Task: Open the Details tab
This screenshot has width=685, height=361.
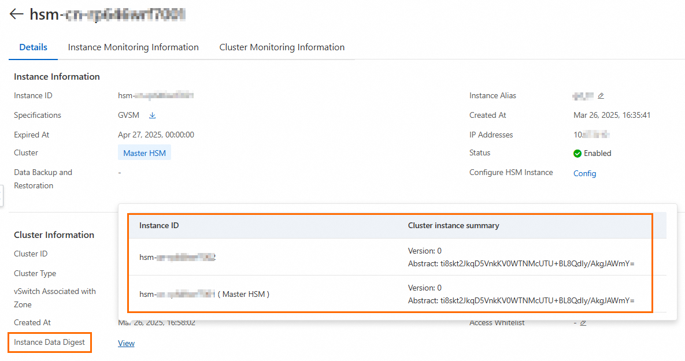Action: coord(33,47)
